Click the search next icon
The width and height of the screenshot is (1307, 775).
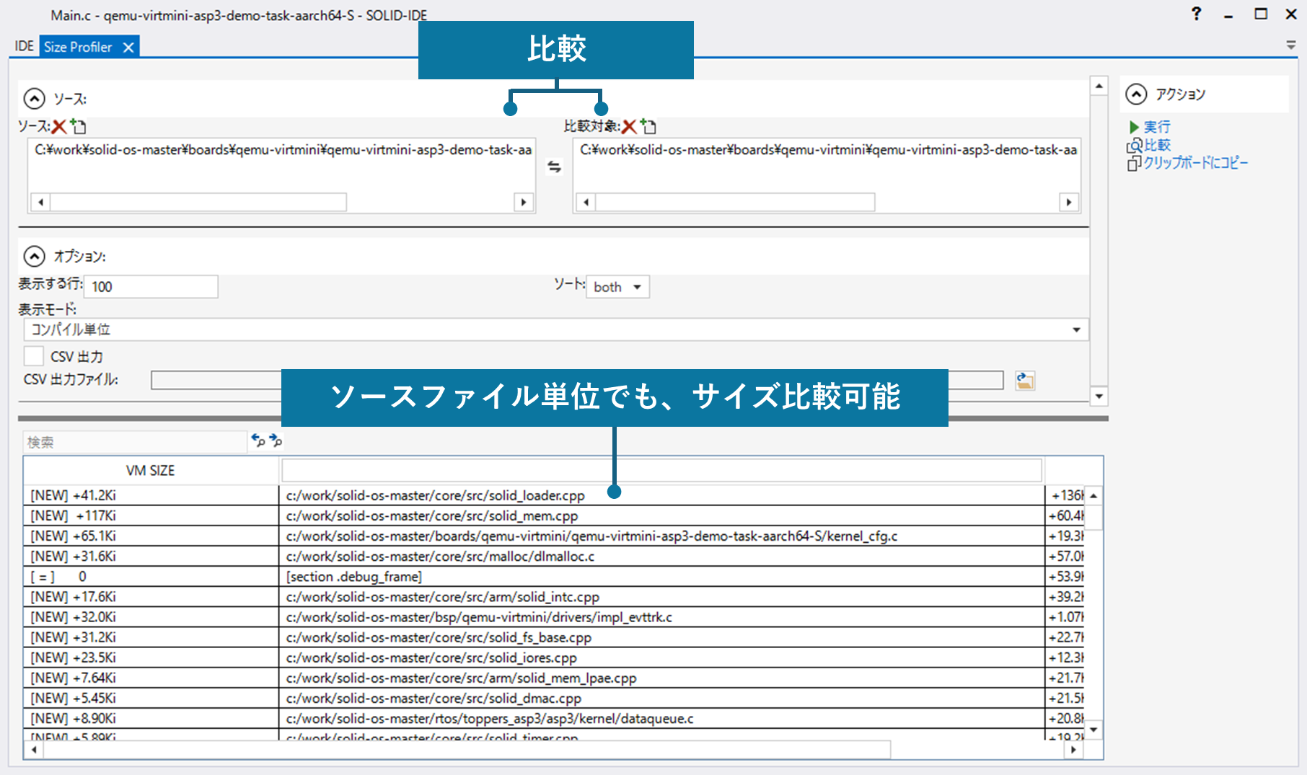tap(276, 440)
